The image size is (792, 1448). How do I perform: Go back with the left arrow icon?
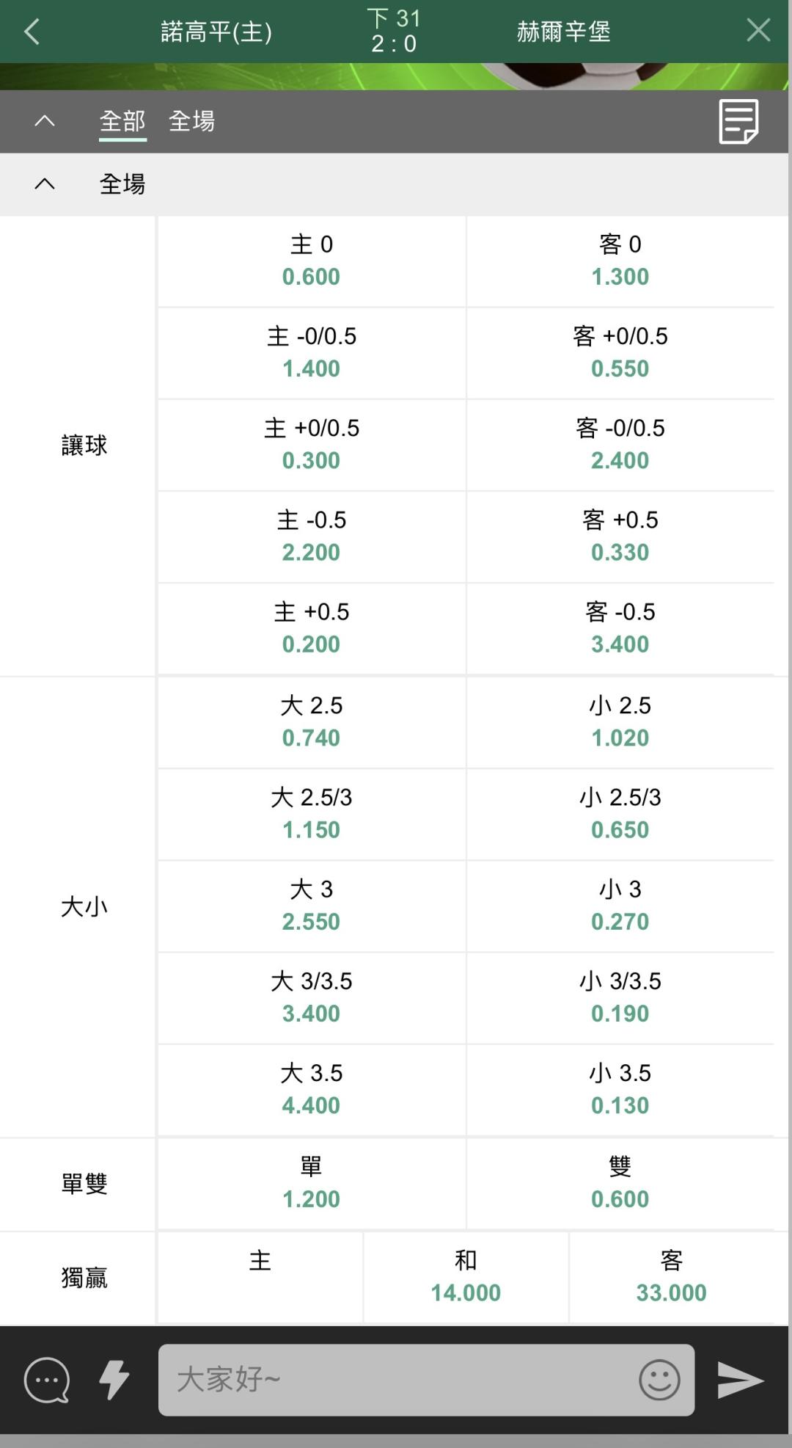(32, 32)
